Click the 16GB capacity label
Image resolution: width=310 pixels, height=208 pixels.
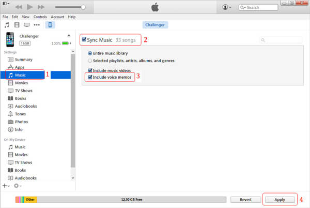coord(25,43)
